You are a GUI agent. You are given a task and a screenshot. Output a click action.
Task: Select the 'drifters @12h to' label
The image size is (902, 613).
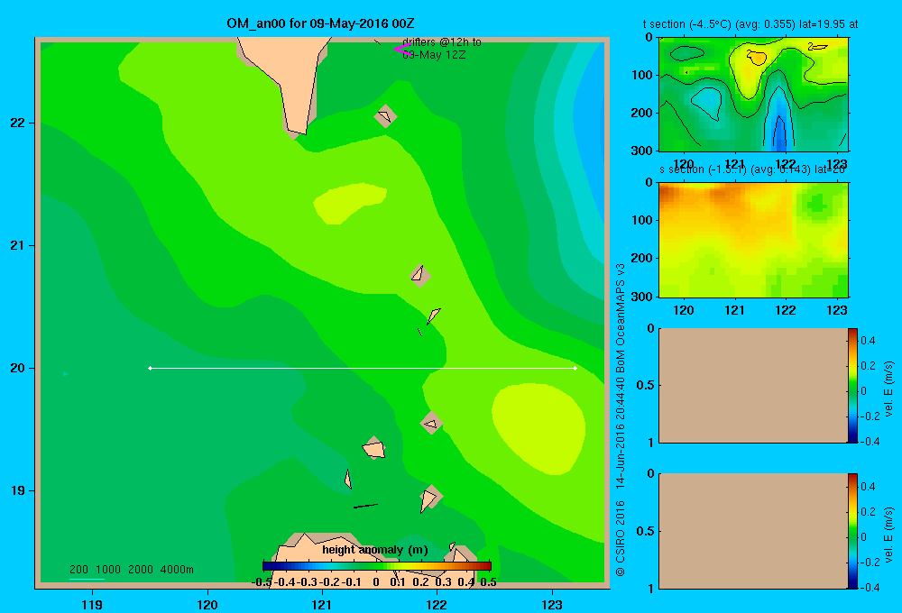[x=442, y=42]
